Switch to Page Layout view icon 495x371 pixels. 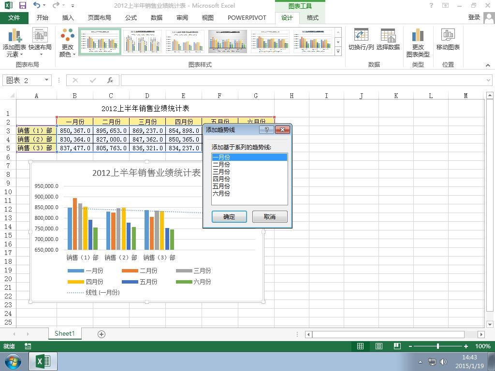pyautogui.click(x=379, y=346)
